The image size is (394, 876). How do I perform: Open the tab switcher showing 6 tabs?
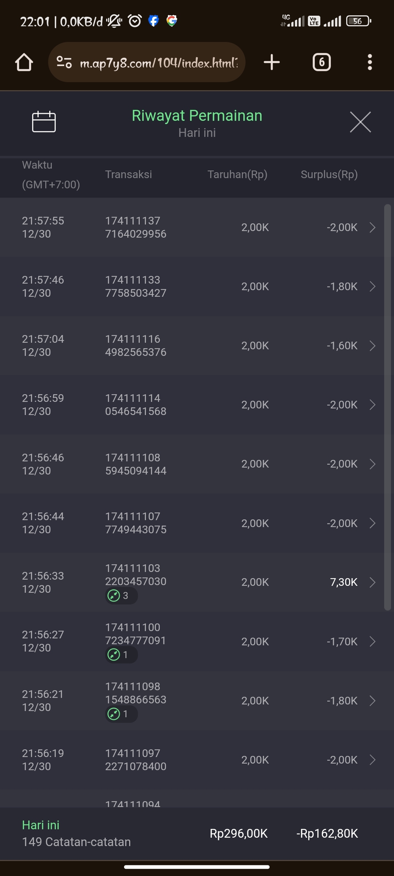[321, 62]
